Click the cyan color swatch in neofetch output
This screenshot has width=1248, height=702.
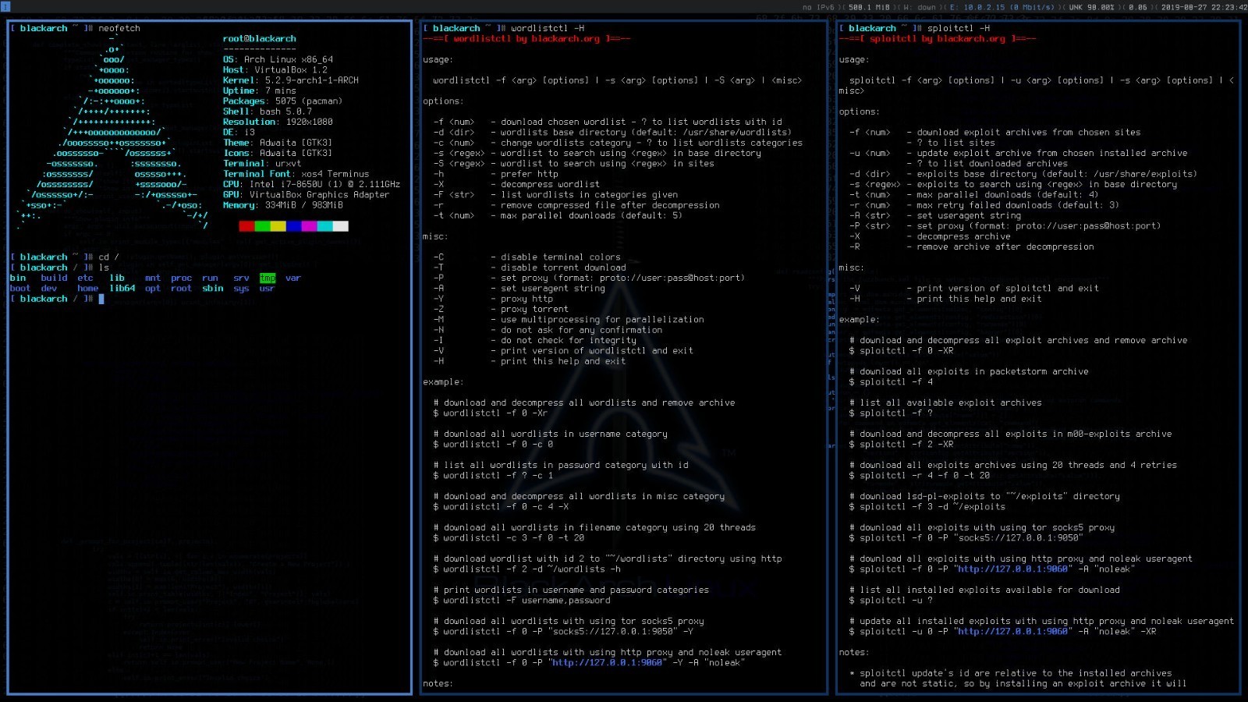(x=324, y=226)
